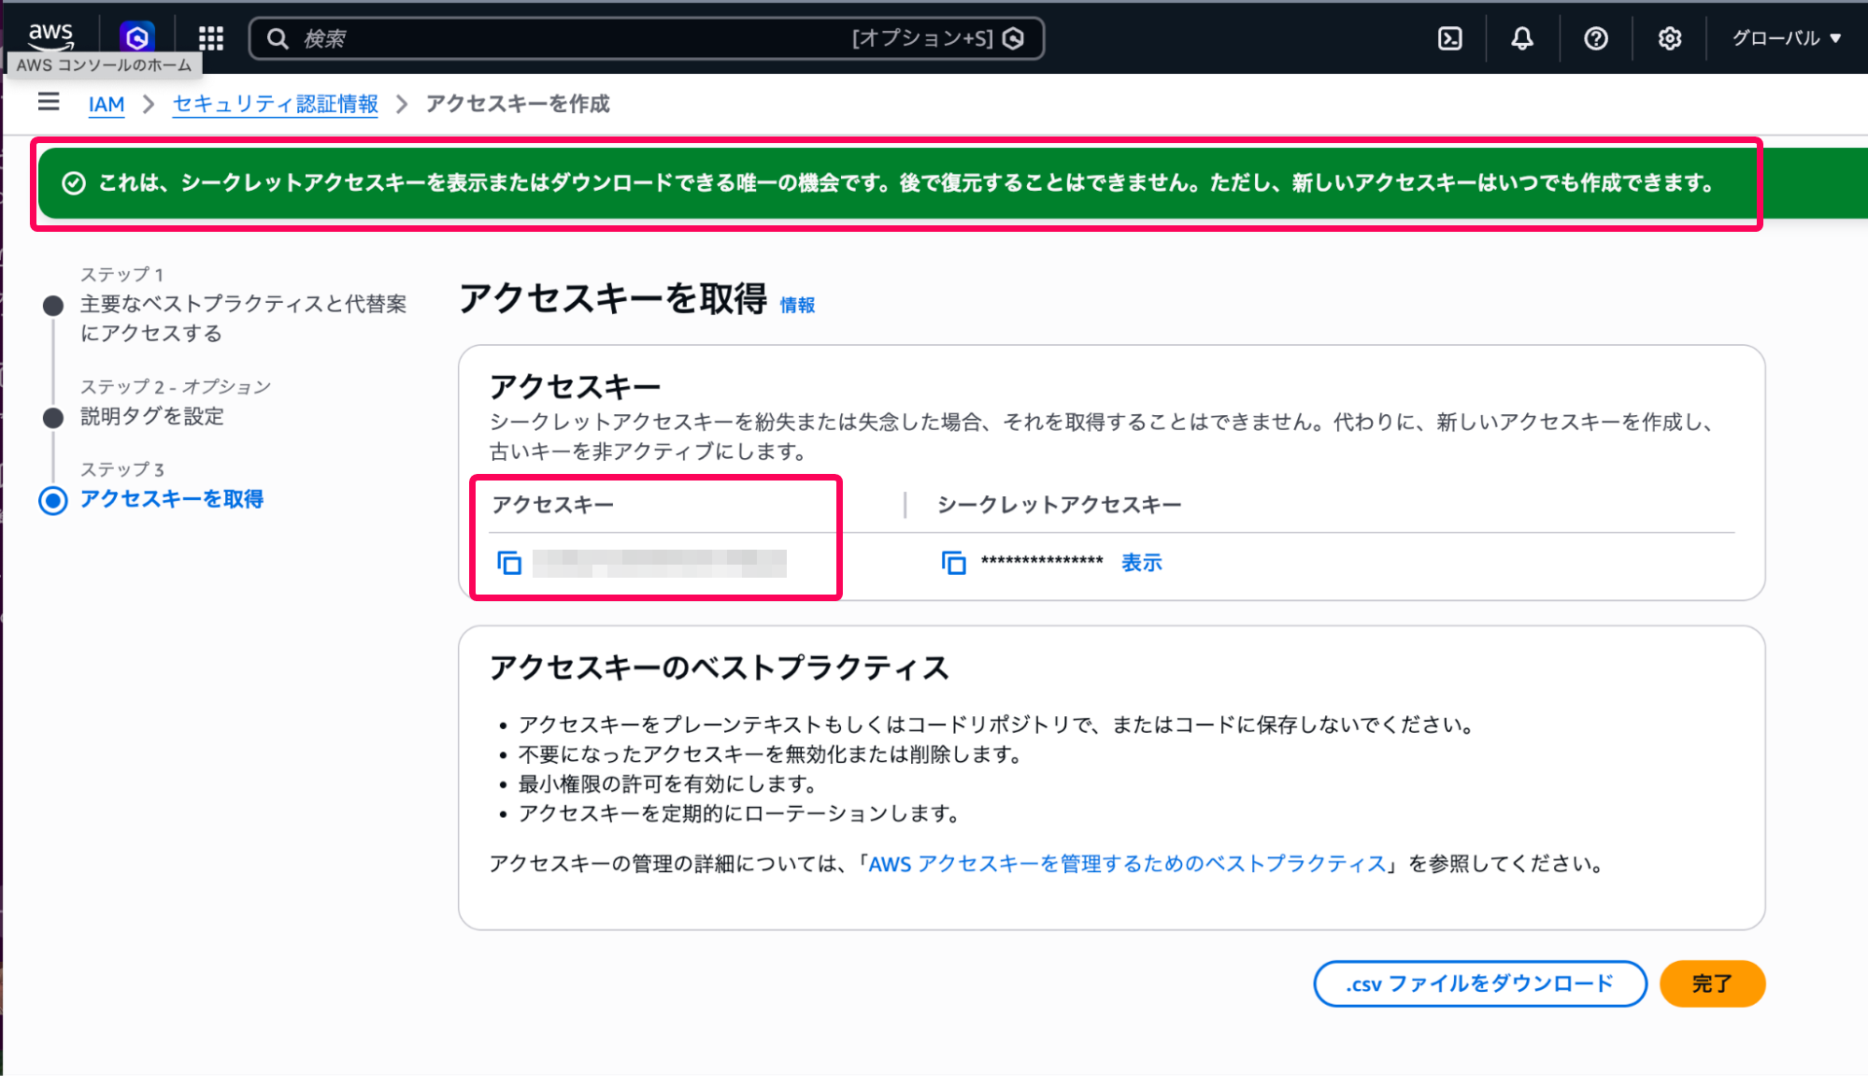This screenshot has height=1076, width=1868.
Task: Open セキュリティ認証情報 breadcrumb link
Action: click(x=276, y=104)
